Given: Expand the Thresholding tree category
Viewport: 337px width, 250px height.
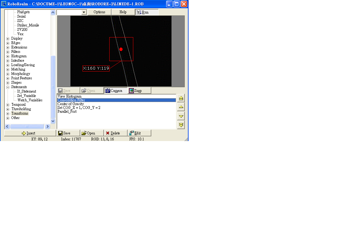Looking at the screenshot, I should (x=8, y=109).
